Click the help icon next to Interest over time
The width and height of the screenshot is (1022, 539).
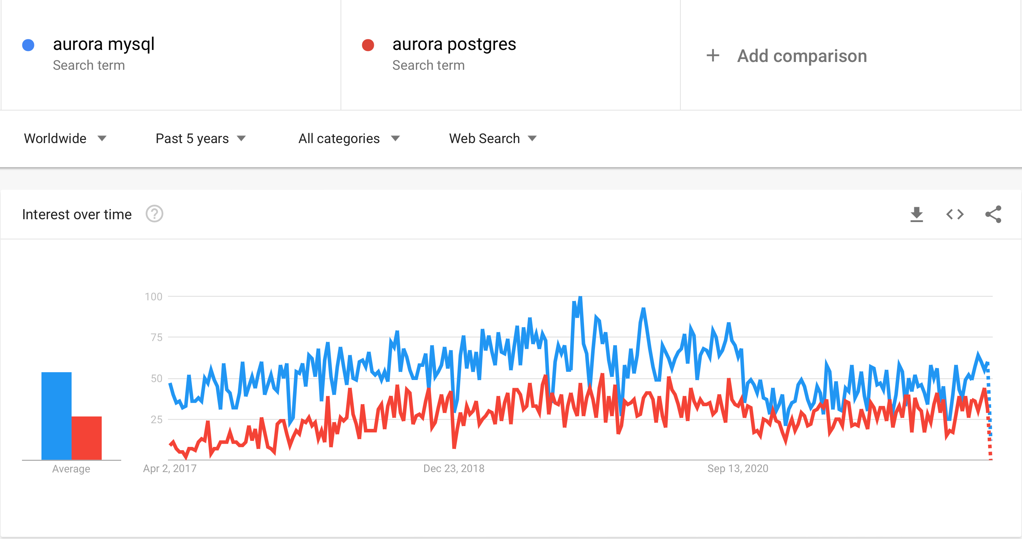[153, 215]
